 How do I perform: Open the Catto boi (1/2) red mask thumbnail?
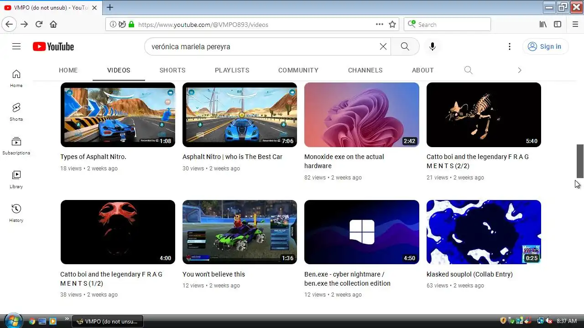pos(118,232)
